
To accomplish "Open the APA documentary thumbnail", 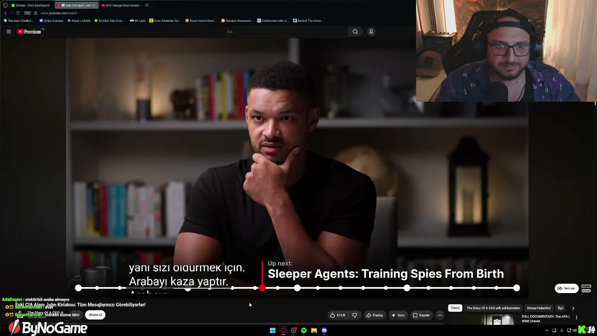I will coord(497,320).
